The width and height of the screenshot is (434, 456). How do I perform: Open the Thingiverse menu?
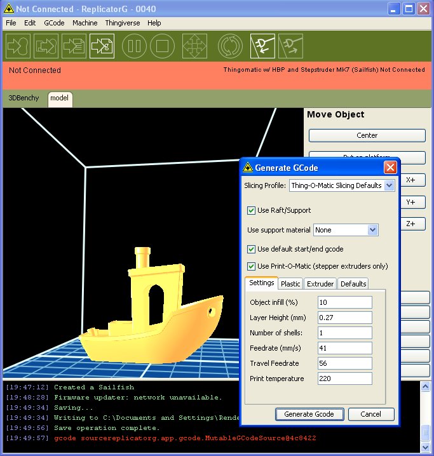click(123, 23)
